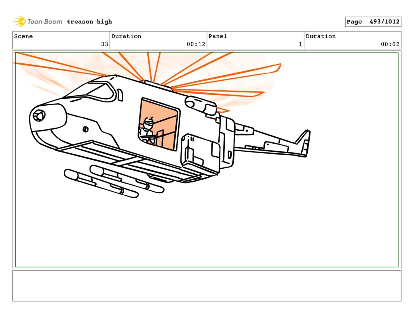This screenshot has width=414, height=320.
Task: Select the project title 'treason high'
Action: tap(89, 22)
